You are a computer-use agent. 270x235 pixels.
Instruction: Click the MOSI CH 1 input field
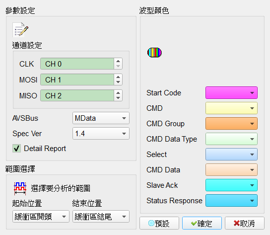tap(77, 79)
